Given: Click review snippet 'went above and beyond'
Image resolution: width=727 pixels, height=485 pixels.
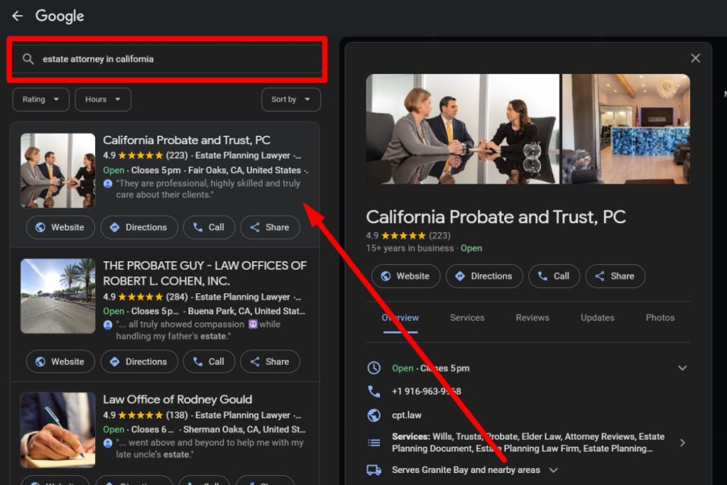Looking at the screenshot, I should 209,448.
